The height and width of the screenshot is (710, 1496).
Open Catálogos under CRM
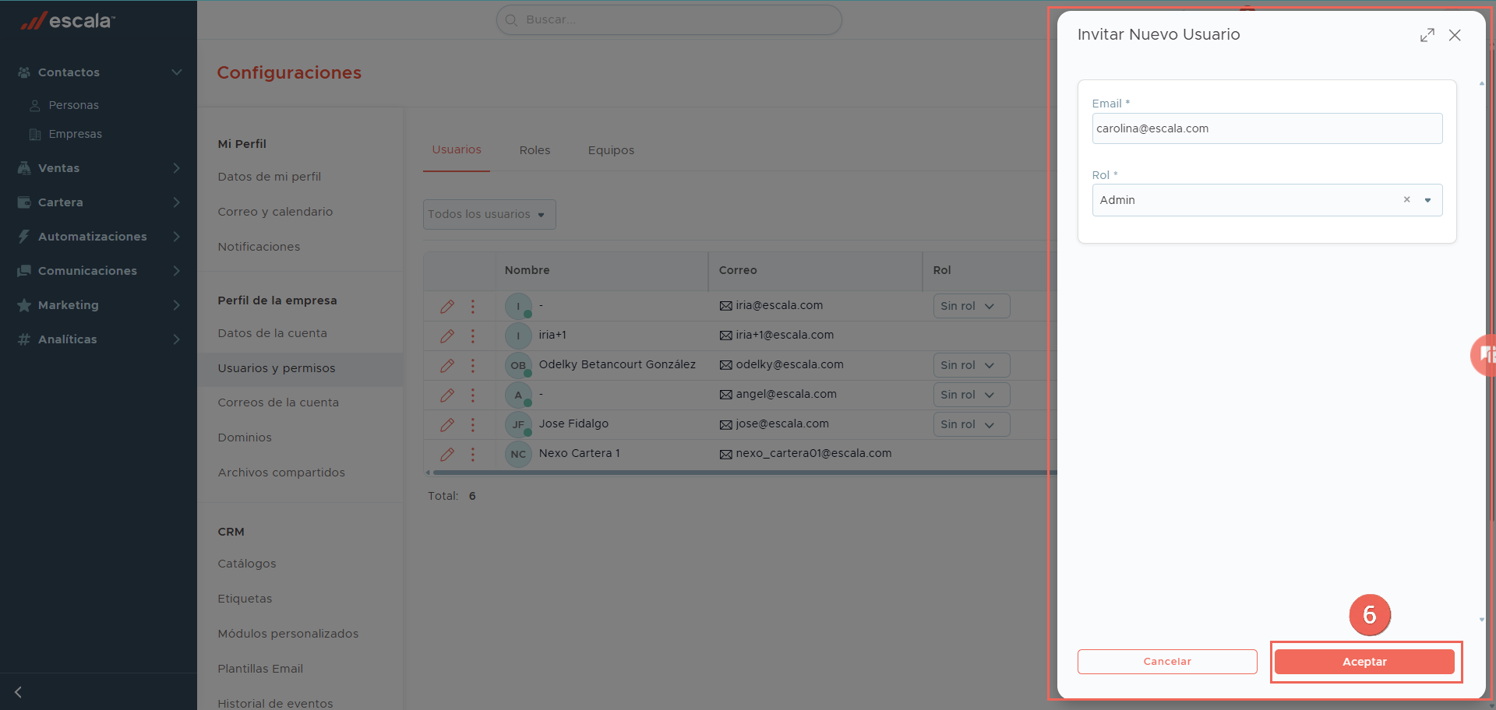[x=247, y=564]
